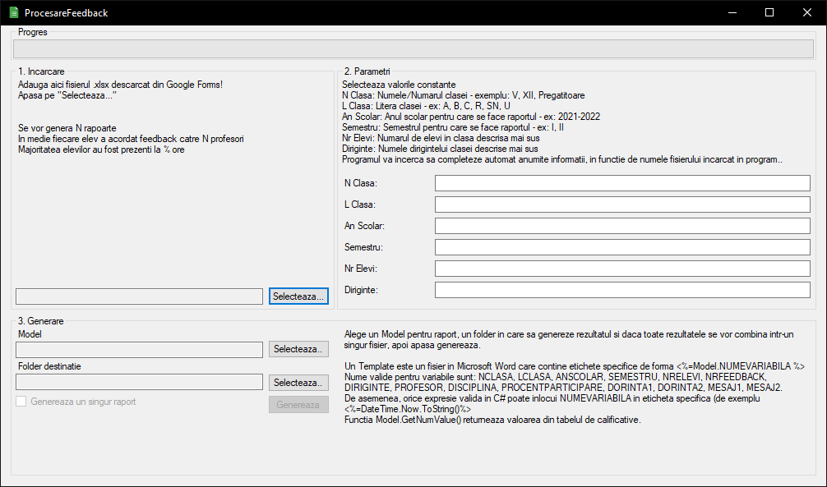Click 'Selecteaza...' to load the xlsx file
Screen dimensions: 827x487
click(x=298, y=296)
